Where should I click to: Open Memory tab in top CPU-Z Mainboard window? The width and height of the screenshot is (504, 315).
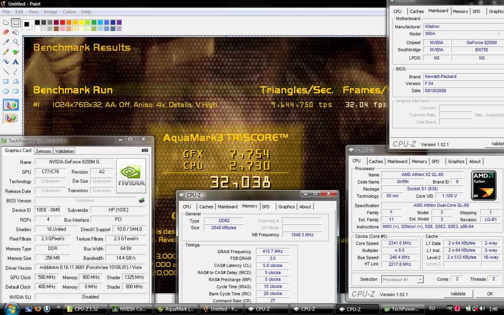click(460, 11)
